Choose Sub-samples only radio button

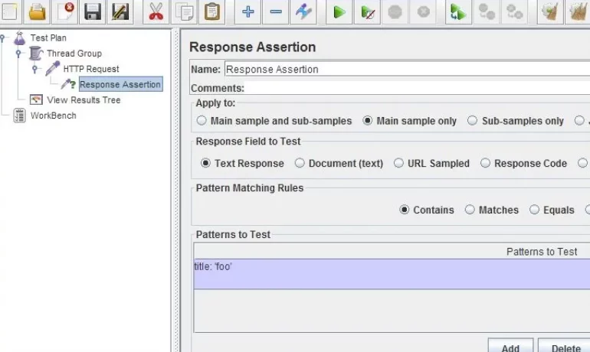tap(472, 121)
